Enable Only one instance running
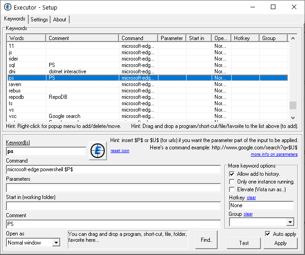 click(x=232, y=182)
